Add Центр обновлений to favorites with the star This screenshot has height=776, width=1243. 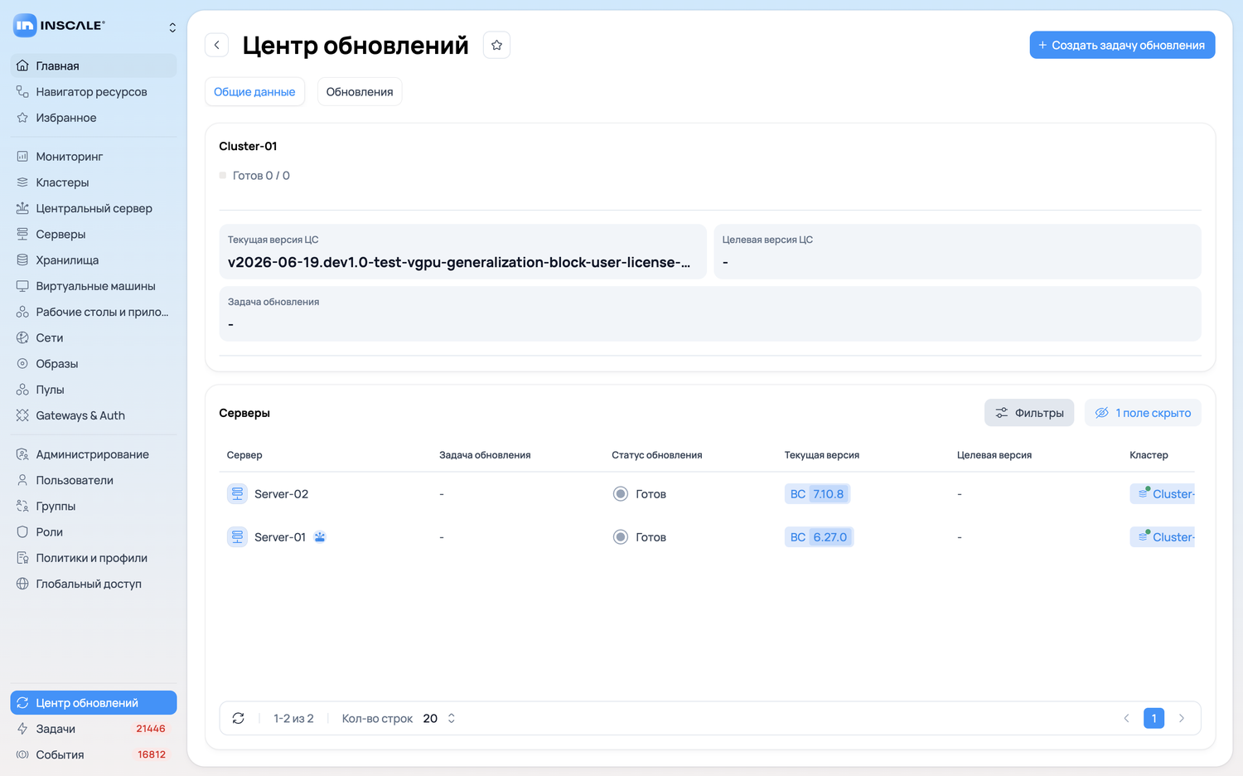click(x=496, y=45)
